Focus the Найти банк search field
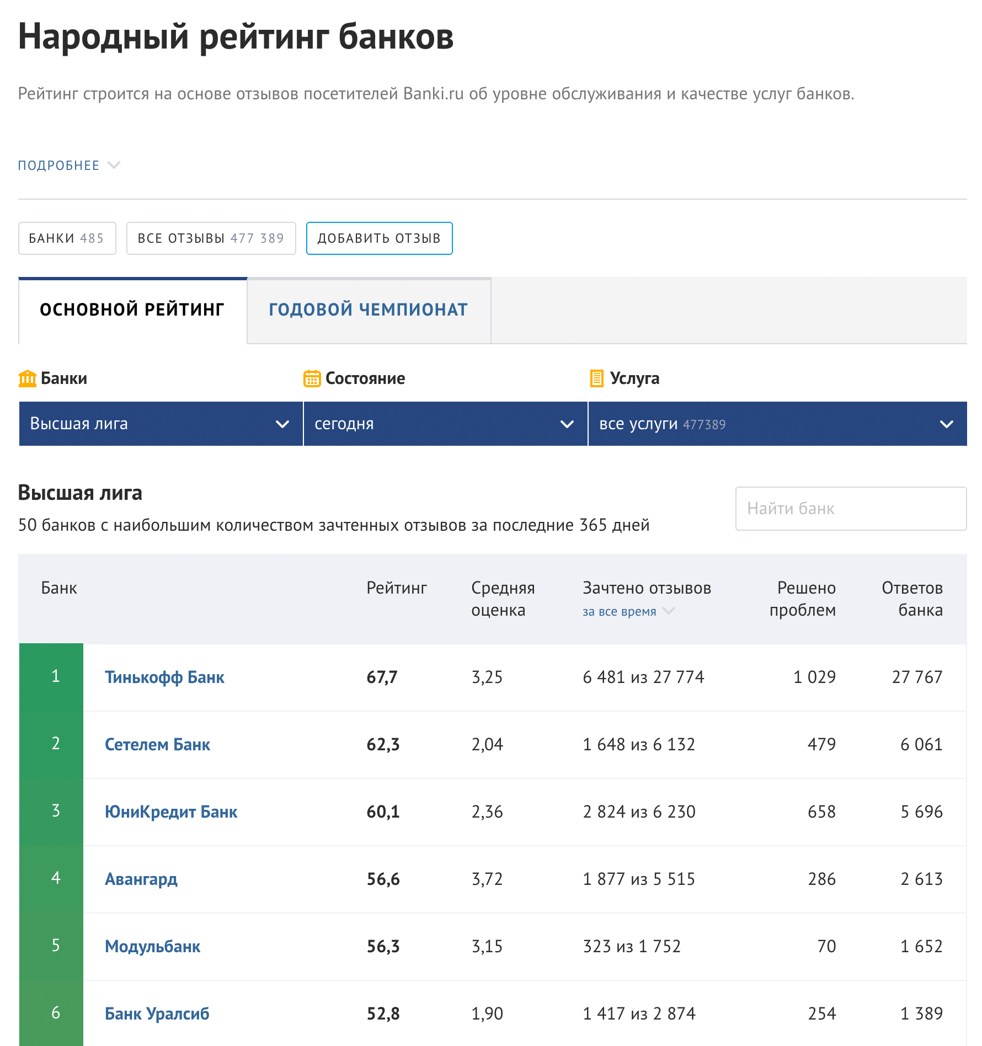This screenshot has height=1046, width=982. [851, 509]
